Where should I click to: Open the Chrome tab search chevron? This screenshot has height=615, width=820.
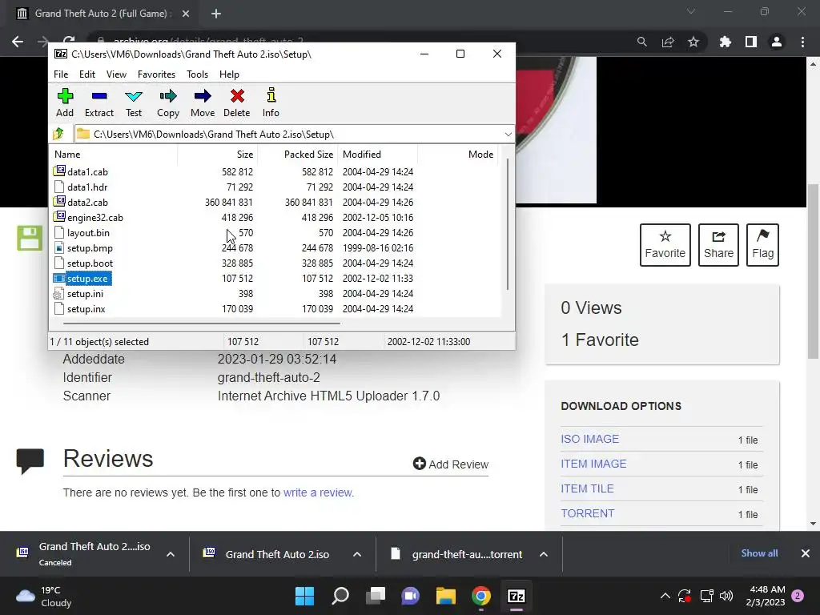tap(691, 11)
